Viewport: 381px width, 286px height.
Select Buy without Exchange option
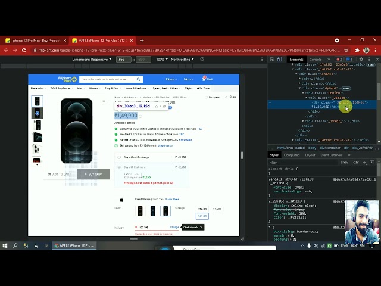tap(119, 157)
